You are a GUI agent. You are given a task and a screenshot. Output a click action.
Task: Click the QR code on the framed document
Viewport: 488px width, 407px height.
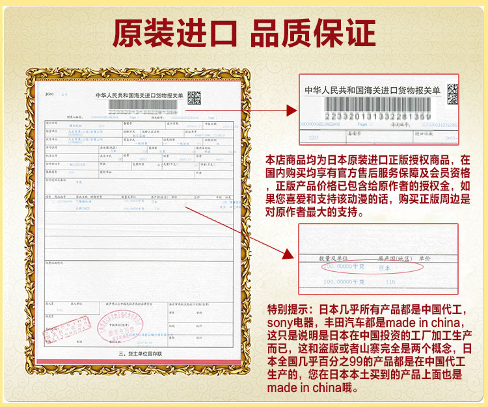[194, 98]
